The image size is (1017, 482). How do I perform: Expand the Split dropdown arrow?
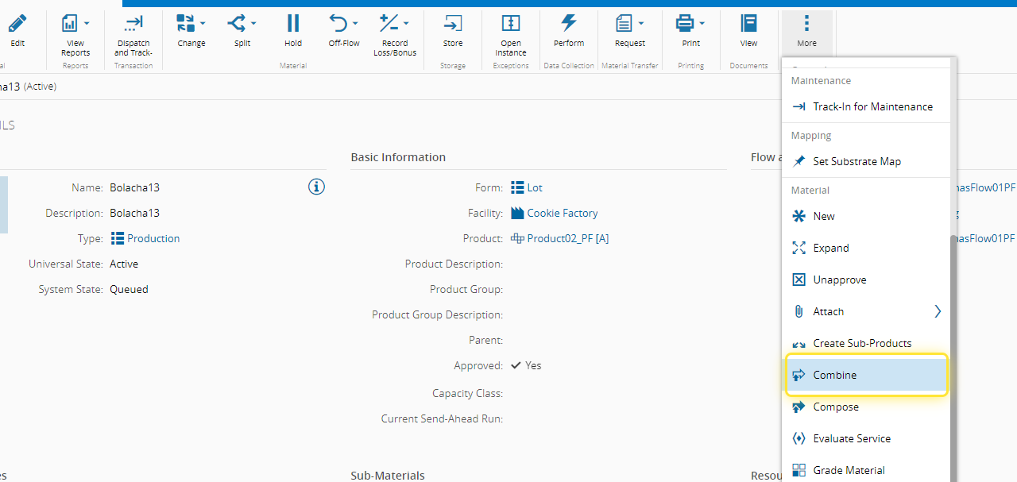(x=253, y=23)
